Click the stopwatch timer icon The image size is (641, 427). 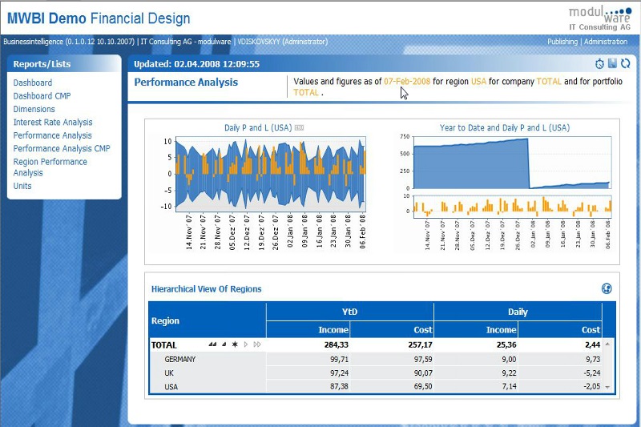point(599,64)
